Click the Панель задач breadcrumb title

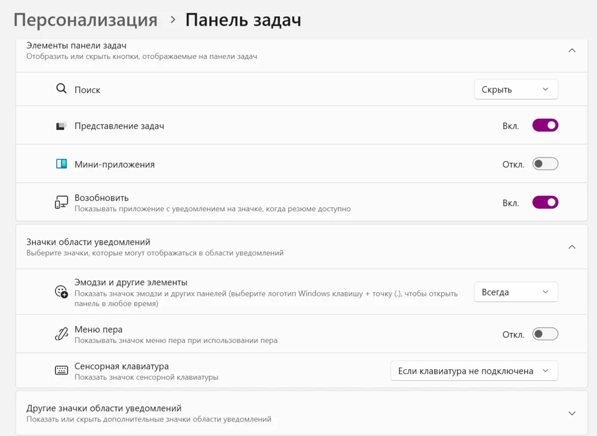[243, 20]
